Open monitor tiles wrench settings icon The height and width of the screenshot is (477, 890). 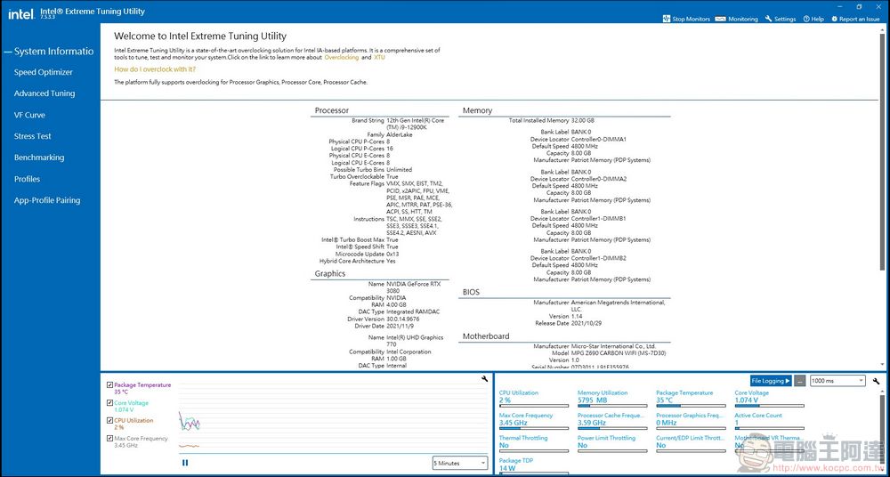pyautogui.click(x=877, y=381)
